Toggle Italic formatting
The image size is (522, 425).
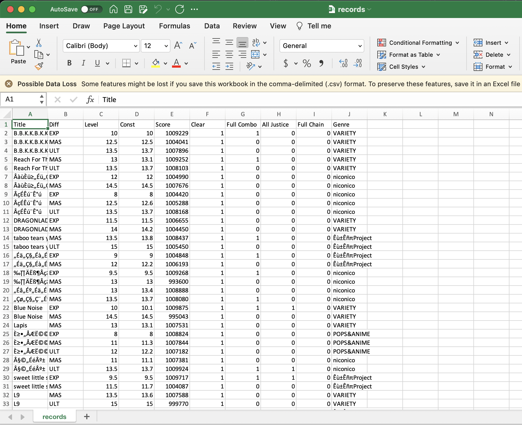click(83, 63)
